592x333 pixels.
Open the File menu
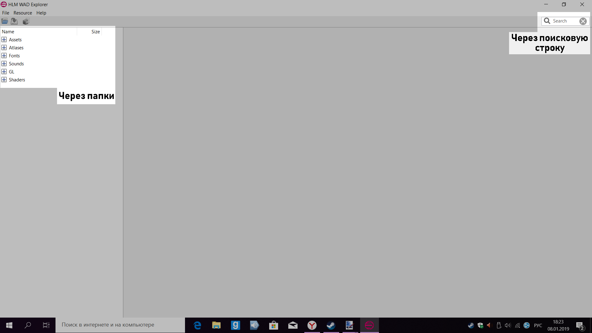pyautogui.click(x=6, y=13)
